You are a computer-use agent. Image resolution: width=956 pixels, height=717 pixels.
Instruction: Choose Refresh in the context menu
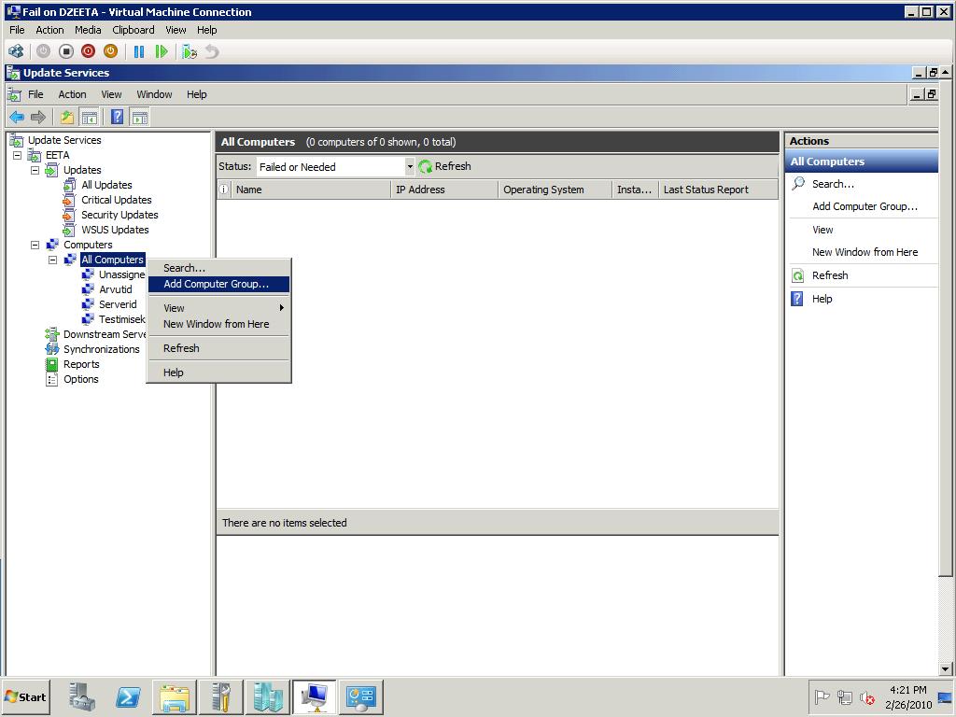(x=218, y=348)
